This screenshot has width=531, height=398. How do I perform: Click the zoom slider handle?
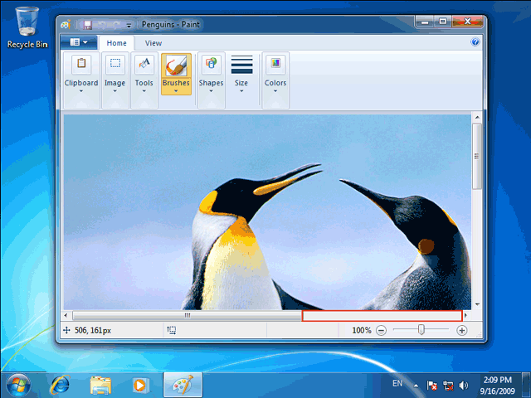pyautogui.click(x=421, y=329)
